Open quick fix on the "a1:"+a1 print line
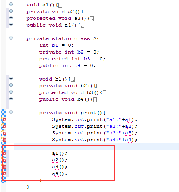Image resolution: width=179 pixels, height=192 pixels. pos(4,119)
